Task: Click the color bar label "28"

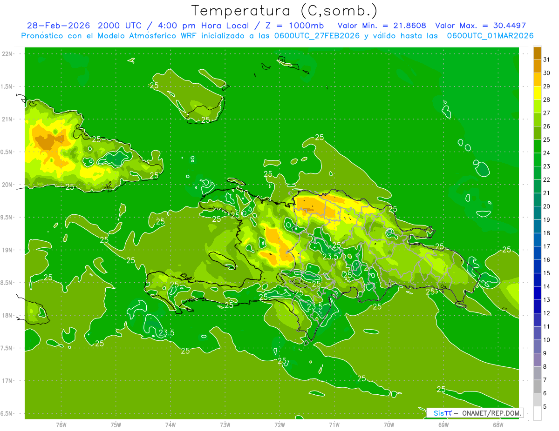Action: coord(546,99)
